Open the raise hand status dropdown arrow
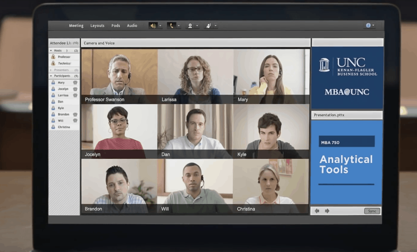417x252 pixels. pos(215,26)
